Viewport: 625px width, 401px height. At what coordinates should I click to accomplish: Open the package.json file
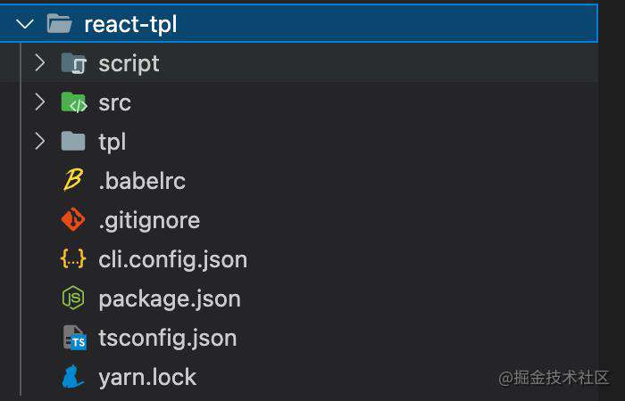pyautogui.click(x=170, y=299)
